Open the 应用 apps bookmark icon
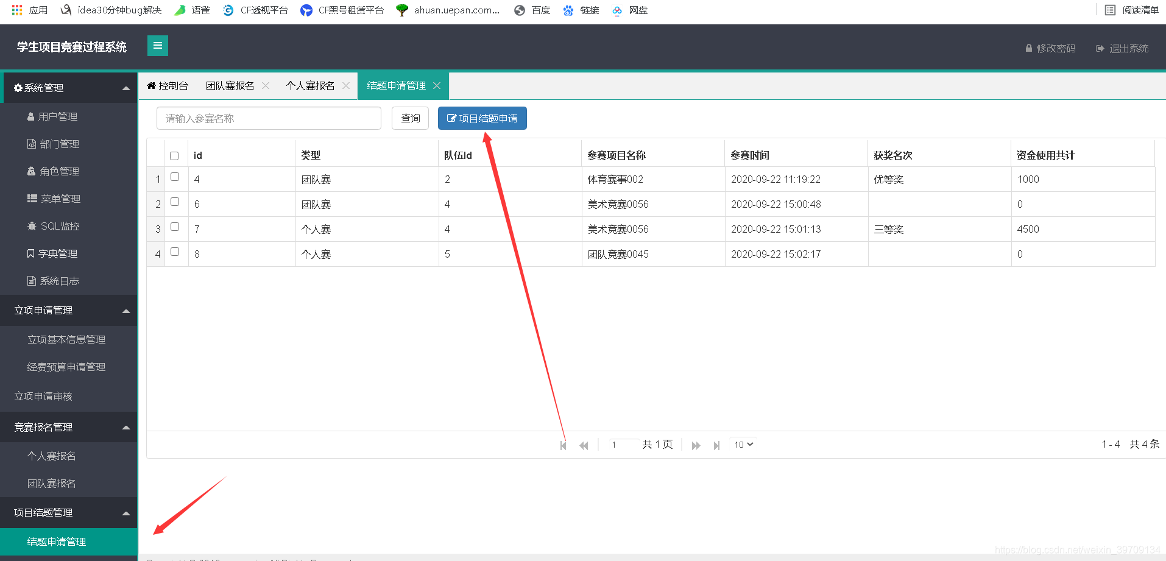1166x561 pixels. 29,10
